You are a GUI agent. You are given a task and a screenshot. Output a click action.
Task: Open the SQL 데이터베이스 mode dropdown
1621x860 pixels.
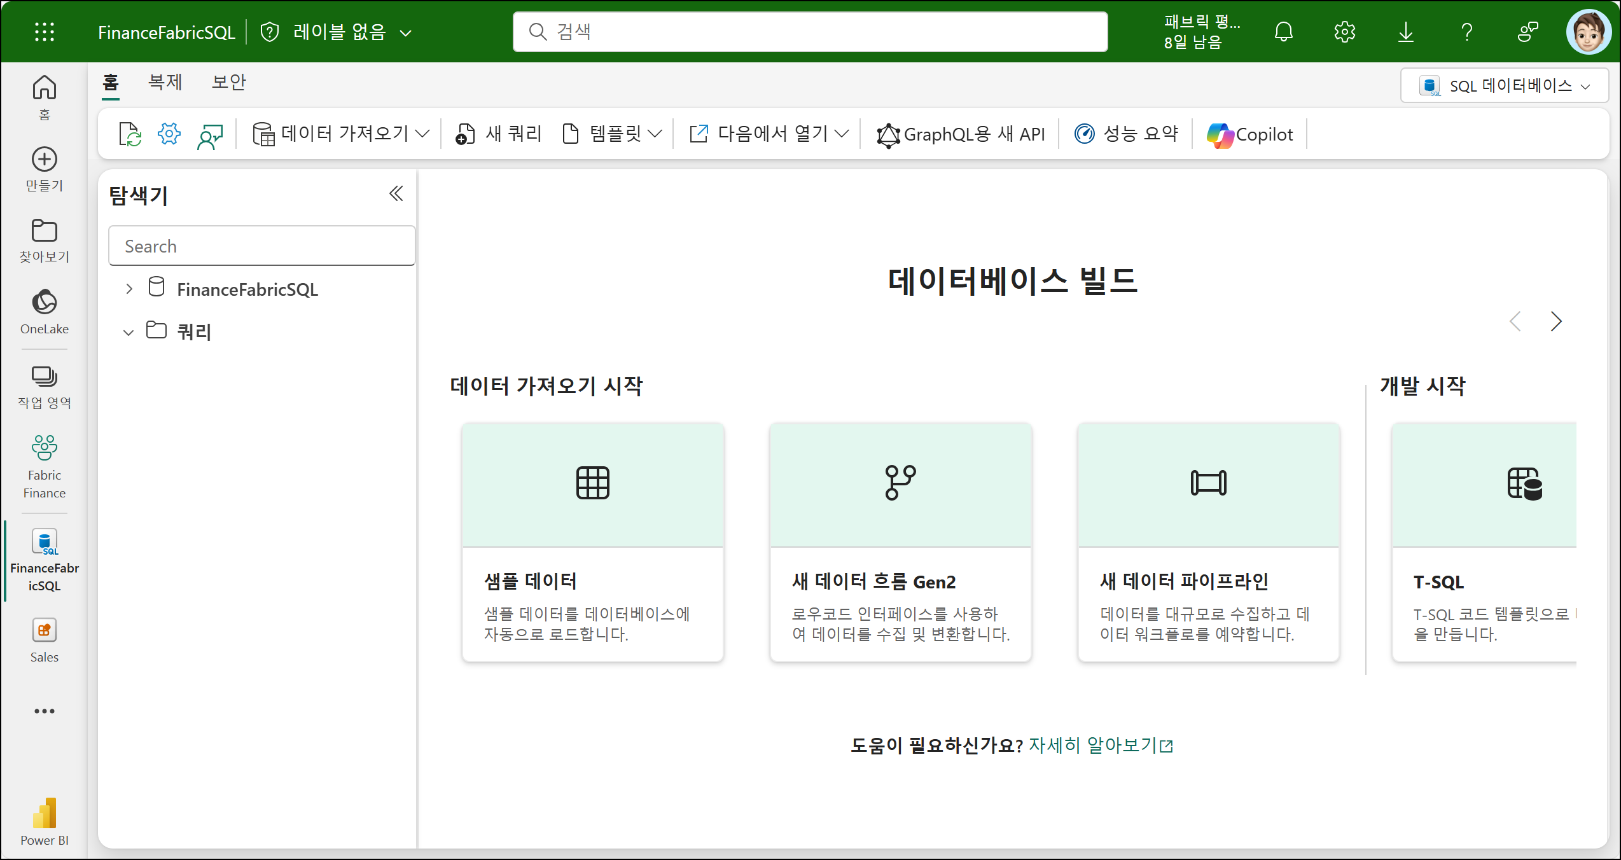(x=1505, y=85)
